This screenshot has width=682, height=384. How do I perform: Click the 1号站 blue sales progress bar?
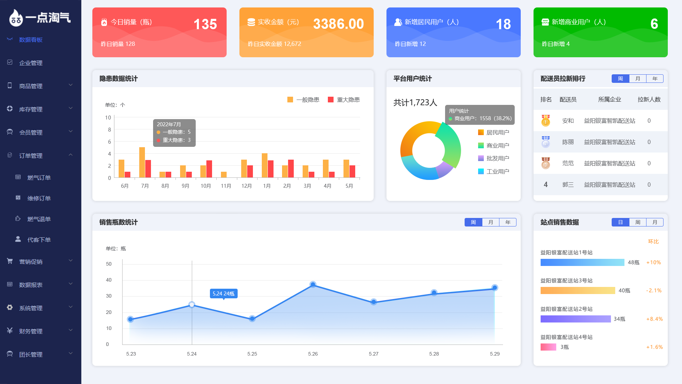(582, 262)
